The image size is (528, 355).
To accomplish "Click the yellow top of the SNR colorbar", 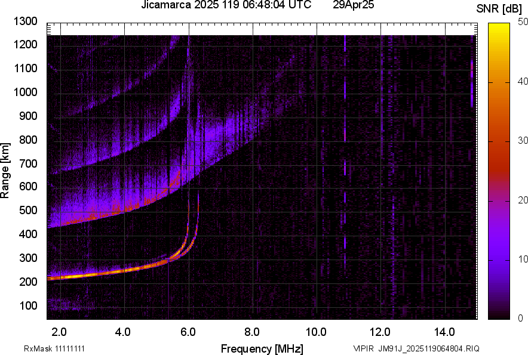I will tap(497, 26).
